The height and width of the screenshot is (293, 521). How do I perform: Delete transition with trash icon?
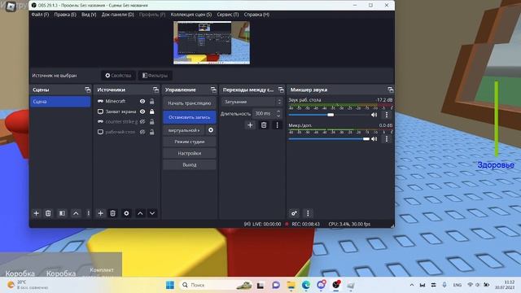tap(264, 125)
